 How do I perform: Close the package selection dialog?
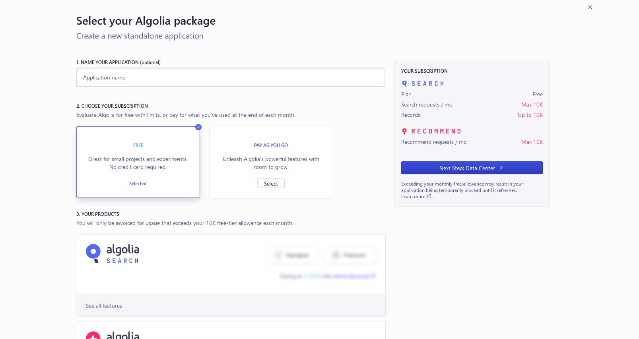click(x=590, y=7)
